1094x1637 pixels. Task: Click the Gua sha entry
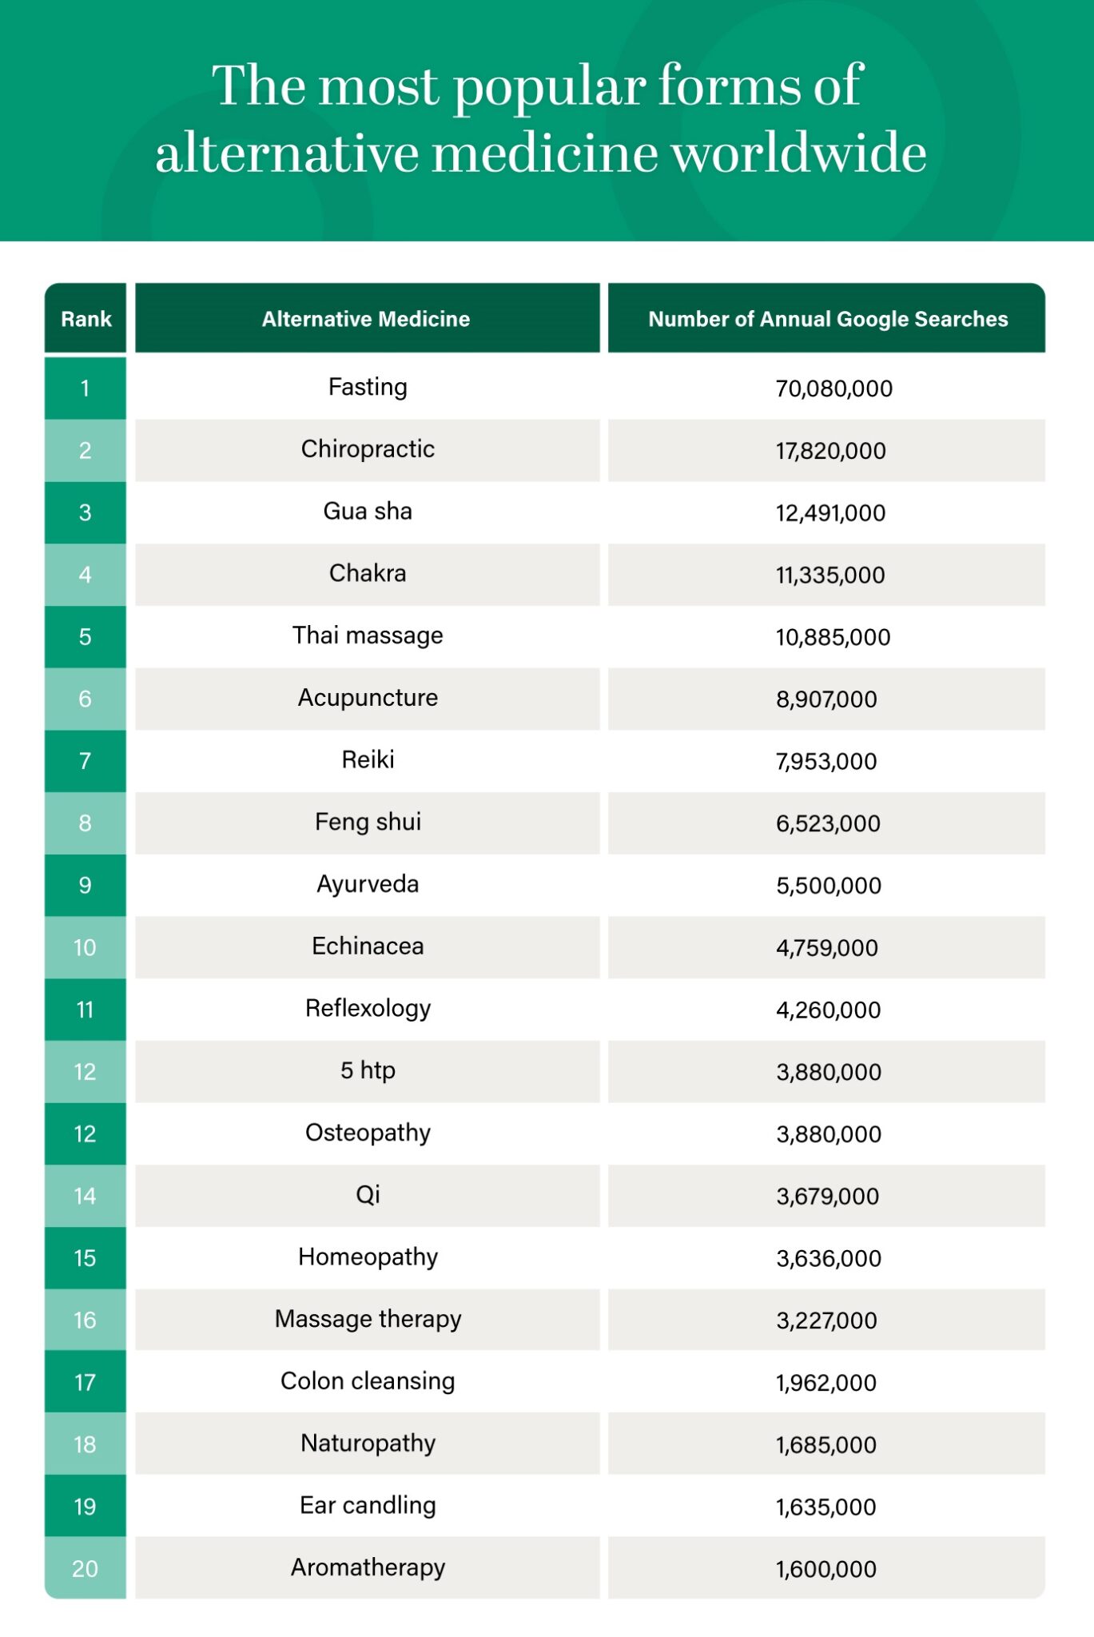click(368, 512)
